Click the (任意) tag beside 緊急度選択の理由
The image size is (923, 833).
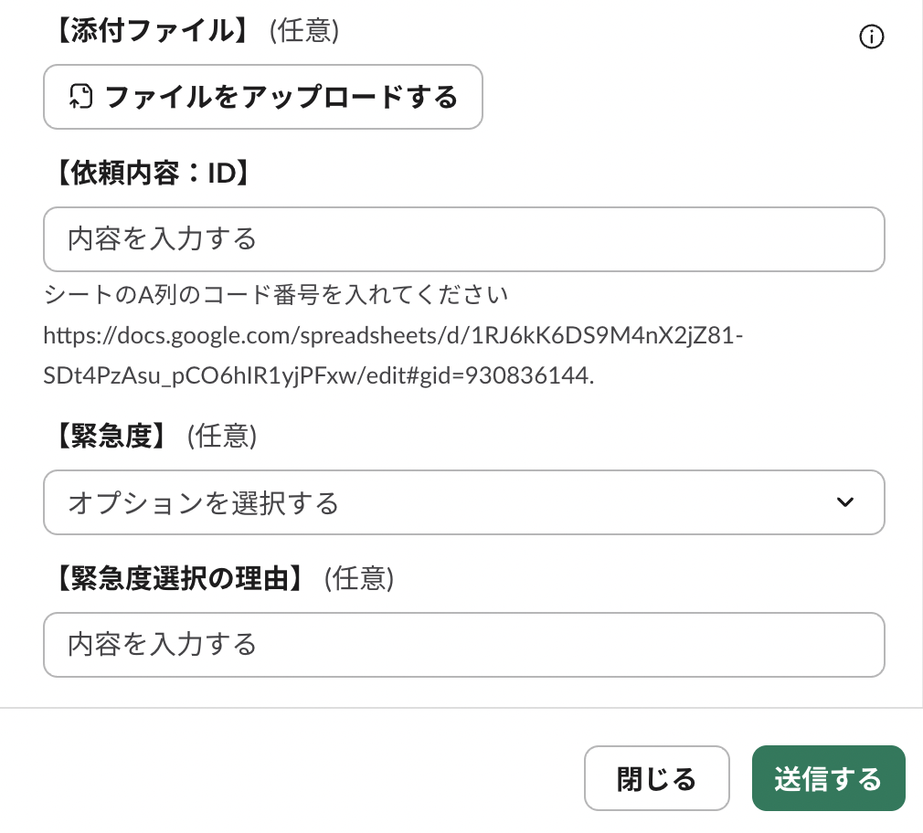point(359,579)
